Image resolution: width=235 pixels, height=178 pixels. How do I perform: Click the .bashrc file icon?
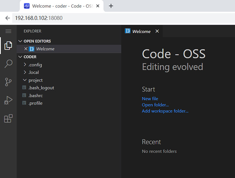coord(24,95)
